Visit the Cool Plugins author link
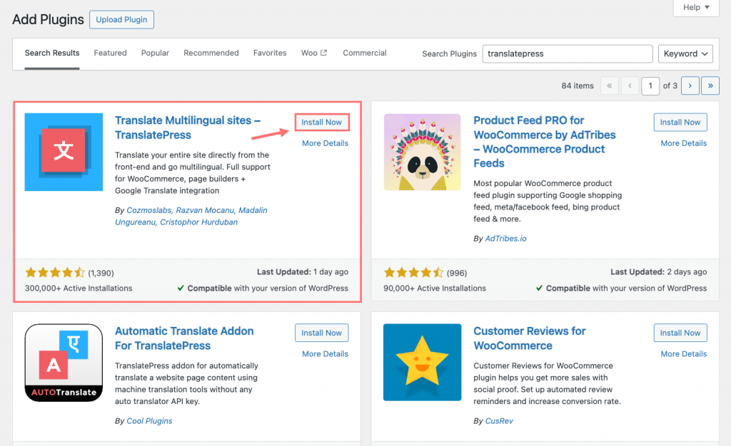The height and width of the screenshot is (446, 731). coord(149,420)
